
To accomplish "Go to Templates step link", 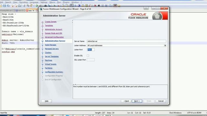I will coord(49,25).
